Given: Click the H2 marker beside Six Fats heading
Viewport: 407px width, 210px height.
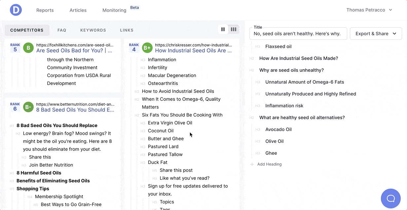Looking at the screenshot, I should click(x=137, y=115).
